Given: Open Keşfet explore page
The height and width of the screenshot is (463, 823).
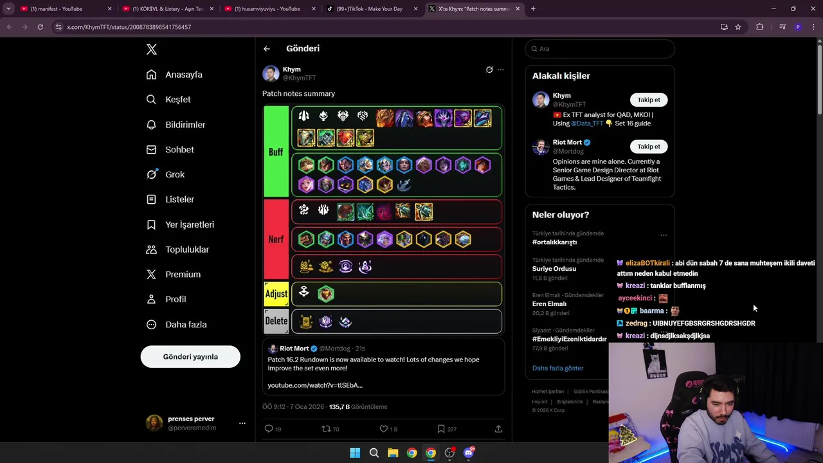Looking at the screenshot, I should click(x=168, y=100).
